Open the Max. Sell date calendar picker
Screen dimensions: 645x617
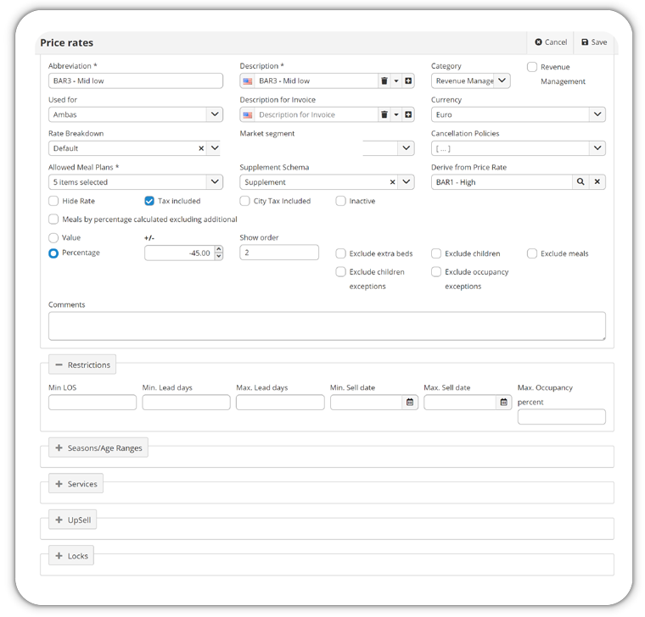click(503, 403)
